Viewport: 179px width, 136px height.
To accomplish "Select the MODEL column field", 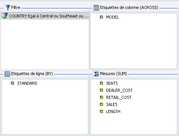I will (112, 17).
